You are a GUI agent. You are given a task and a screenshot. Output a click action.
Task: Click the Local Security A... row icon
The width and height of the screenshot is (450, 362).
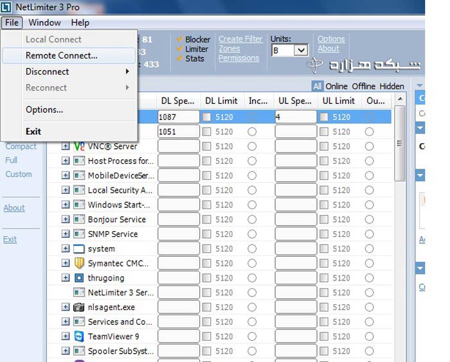coord(79,190)
